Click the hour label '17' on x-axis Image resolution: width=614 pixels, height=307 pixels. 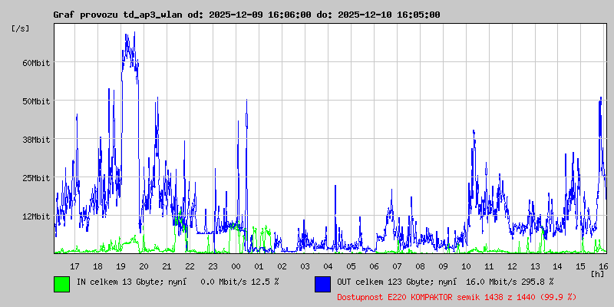[x=74, y=266]
